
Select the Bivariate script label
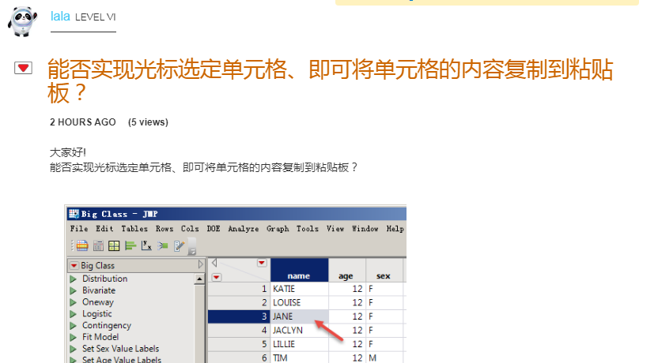pyautogui.click(x=99, y=290)
